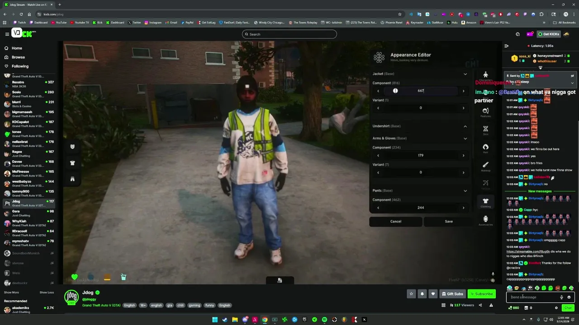Bookmark this page with the star icon
Viewport: 579px width, 325px height.
coord(400,14)
